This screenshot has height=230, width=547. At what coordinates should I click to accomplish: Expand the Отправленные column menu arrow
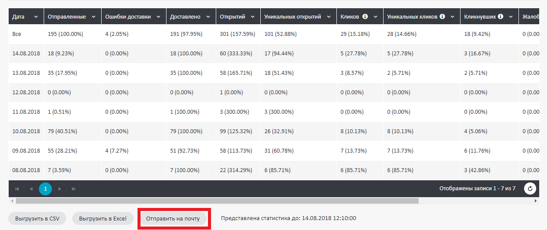coord(94,17)
